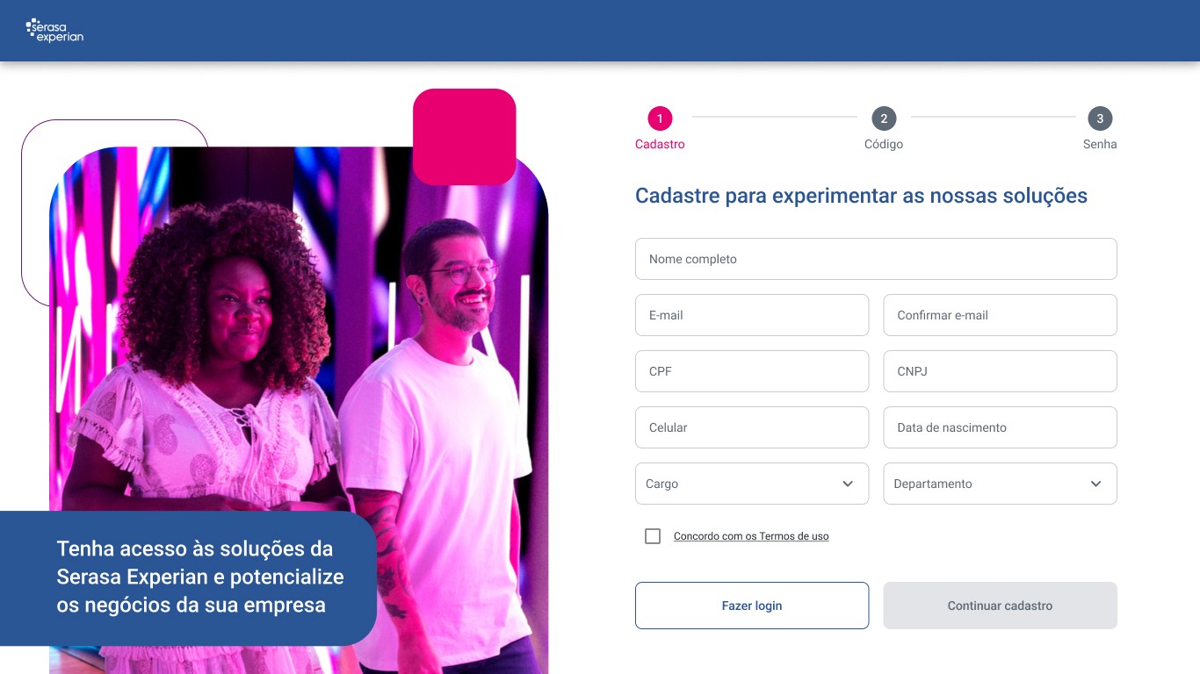The height and width of the screenshot is (674, 1200).
Task: Select step 1 Cadastro circle
Action: tap(660, 118)
